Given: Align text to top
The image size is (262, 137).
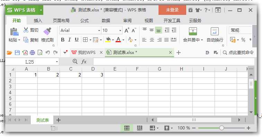Looking at the screenshot, I should [x=145, y=30].
